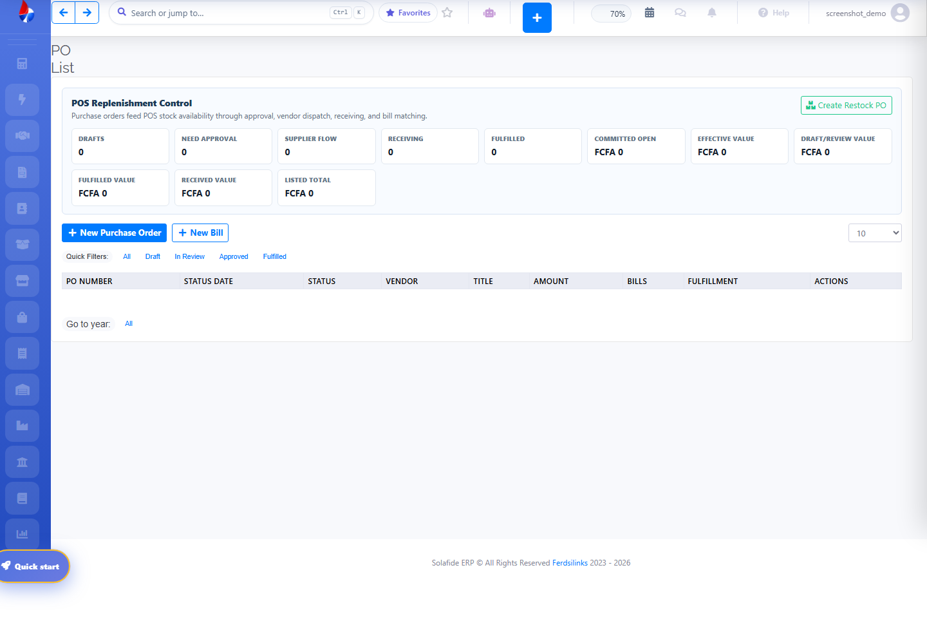
Task: Click the New Bill button
Action: (200, 233)
